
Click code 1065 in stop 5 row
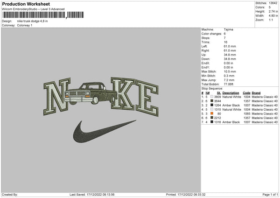(247, 114)
